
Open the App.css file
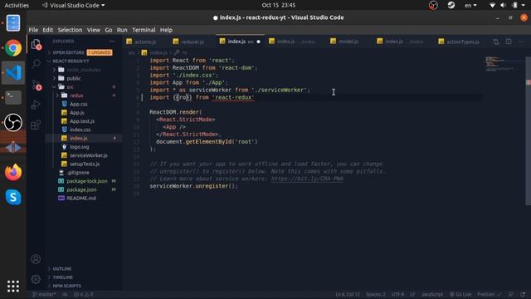[x=79, y=104]
